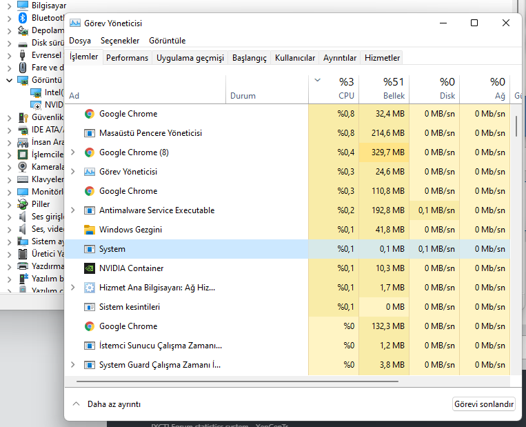Select IDE ATA/ATAPI item in Device Manager
This screenshot has width=526, height=427.
click(48, 130)
